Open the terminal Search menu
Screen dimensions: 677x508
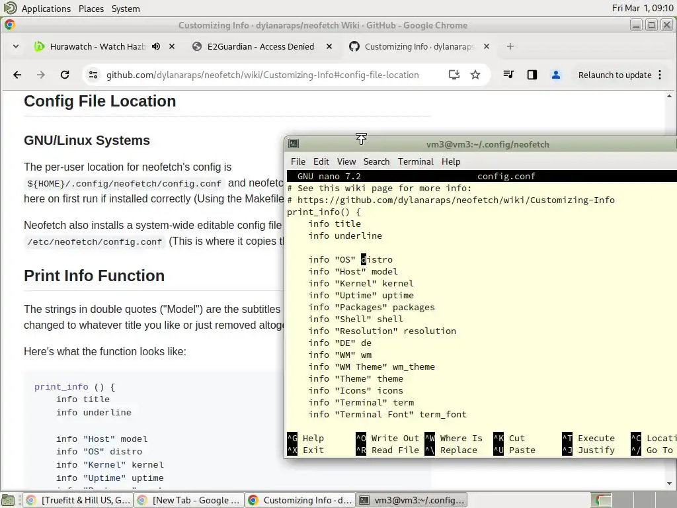pyautogui.click(x=376, y=161)
